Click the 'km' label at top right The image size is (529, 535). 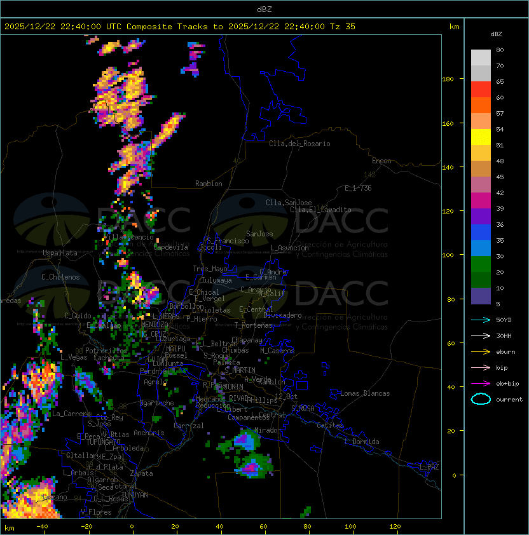coord(454,27)
